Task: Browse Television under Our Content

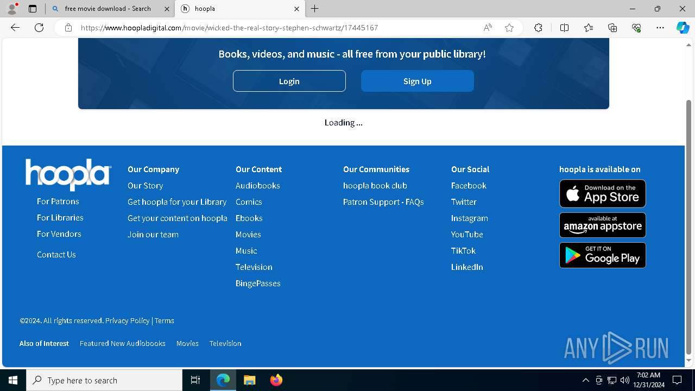Action: click(254, 267)
